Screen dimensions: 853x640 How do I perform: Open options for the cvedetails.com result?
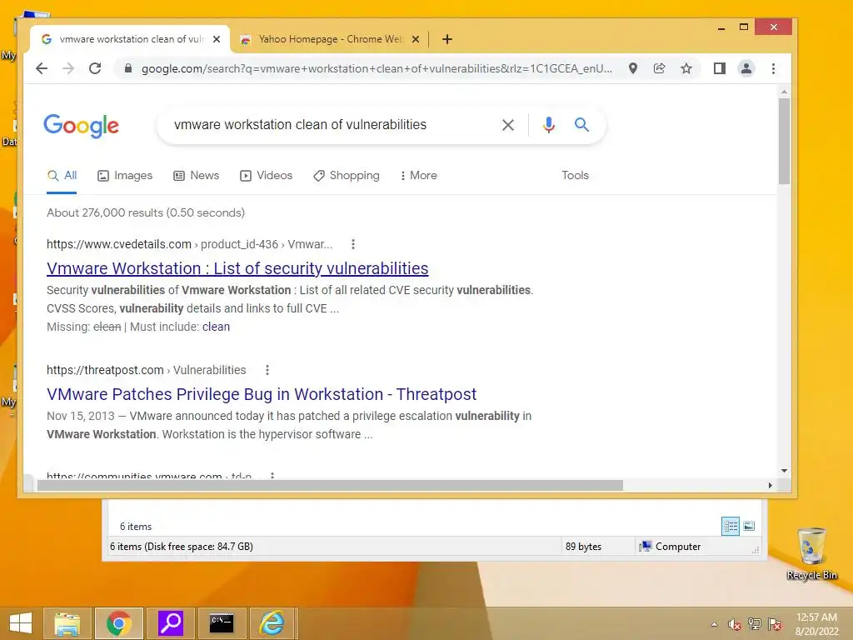[353, 244]
